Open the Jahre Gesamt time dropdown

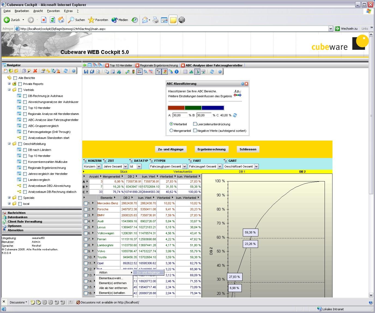tap(125, 166)
